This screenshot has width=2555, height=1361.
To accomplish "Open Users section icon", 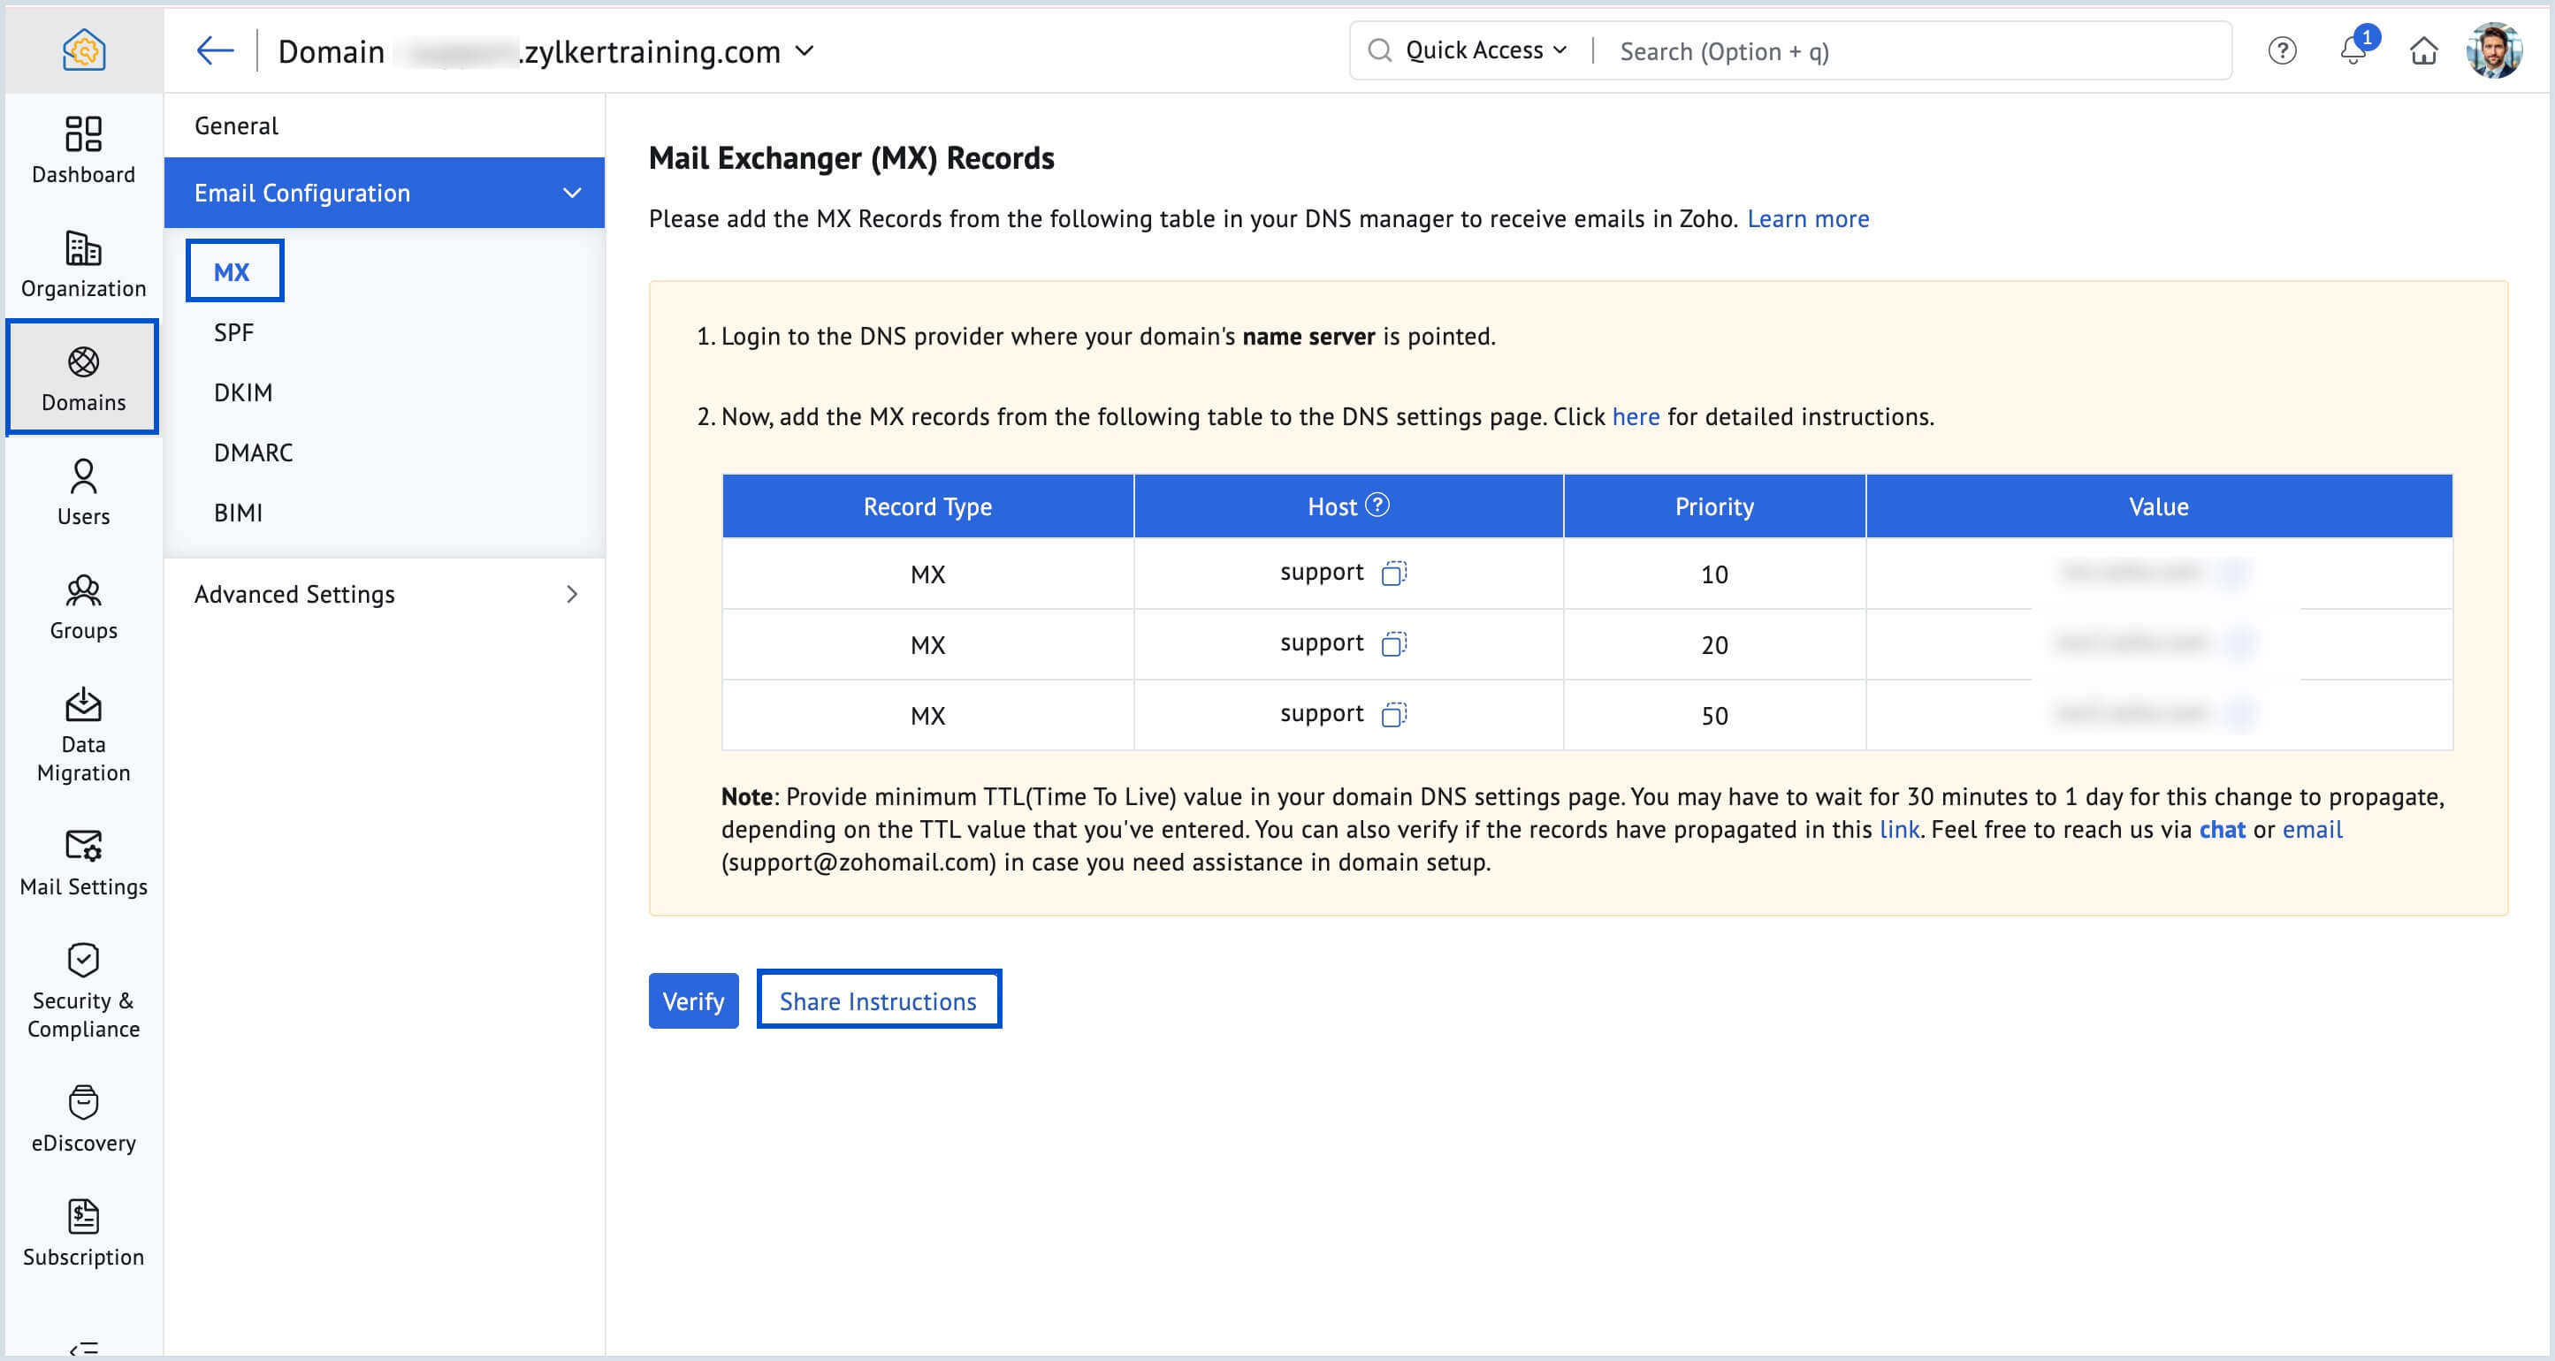I will (83, 491).
